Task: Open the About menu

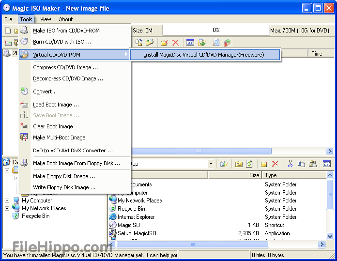Action: (x=66, y=19)
